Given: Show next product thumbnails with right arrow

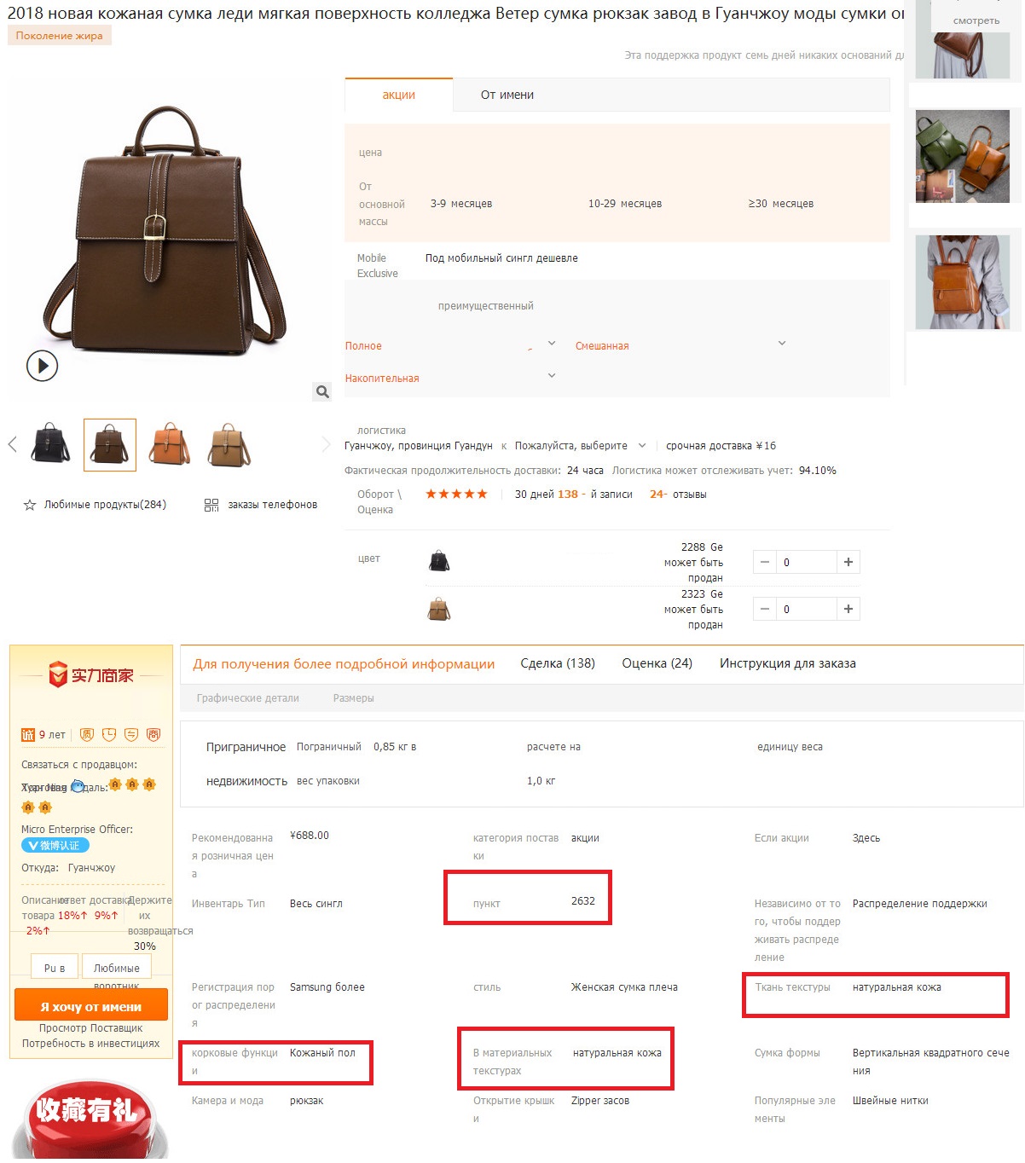Looking at the screenshot, I should pos(326,444).
